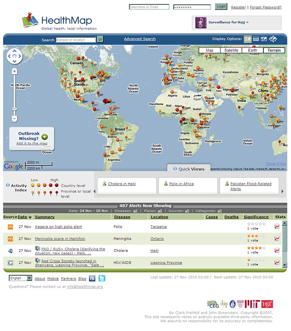Open info@healthmap.org contact link

pyautogui.click(x=85, y=287)
